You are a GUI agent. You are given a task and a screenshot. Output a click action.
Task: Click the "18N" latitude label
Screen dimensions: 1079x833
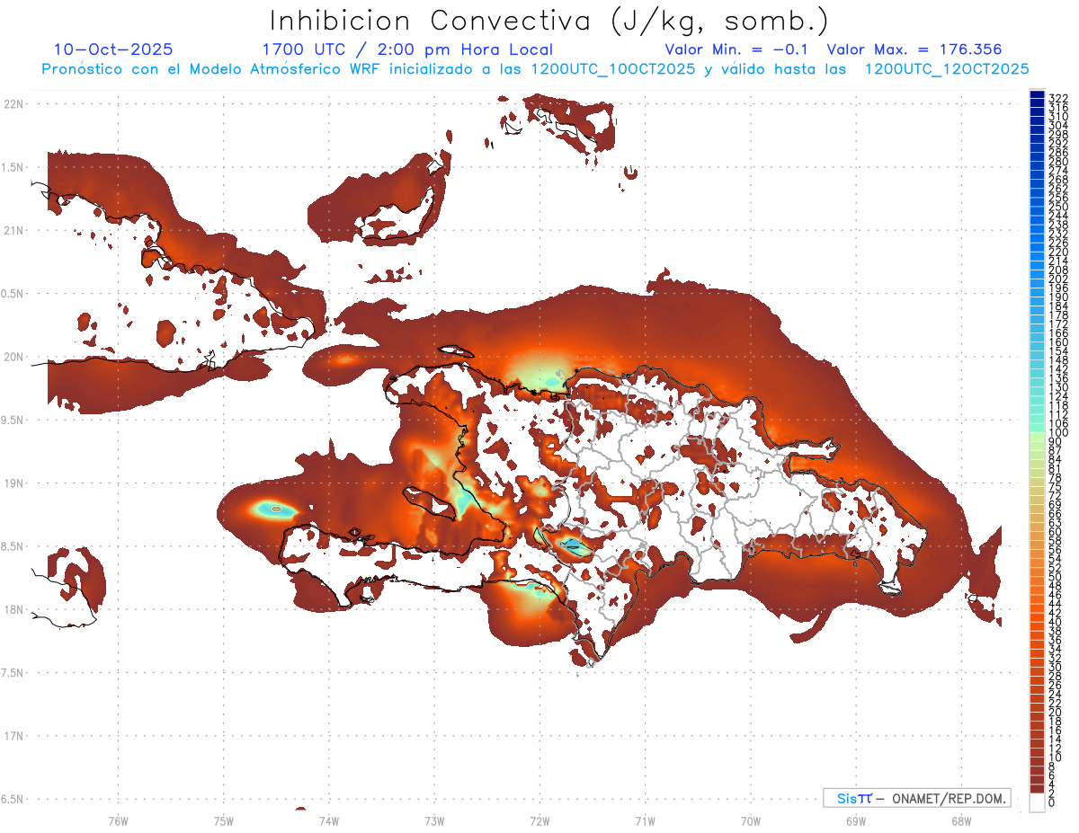[x=13, y=609]
